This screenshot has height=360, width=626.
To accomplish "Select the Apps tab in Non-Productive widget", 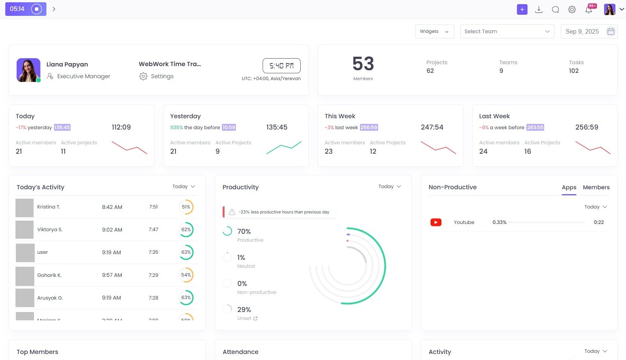I will (x=569, y=187).
